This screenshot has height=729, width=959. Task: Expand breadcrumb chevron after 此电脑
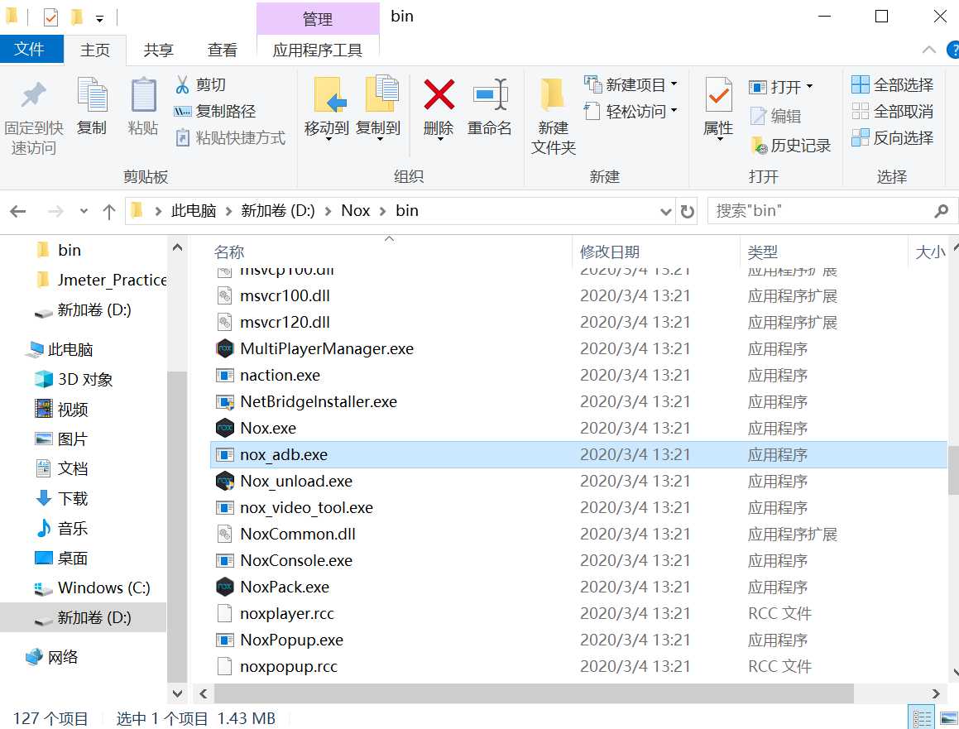(228, 212)
